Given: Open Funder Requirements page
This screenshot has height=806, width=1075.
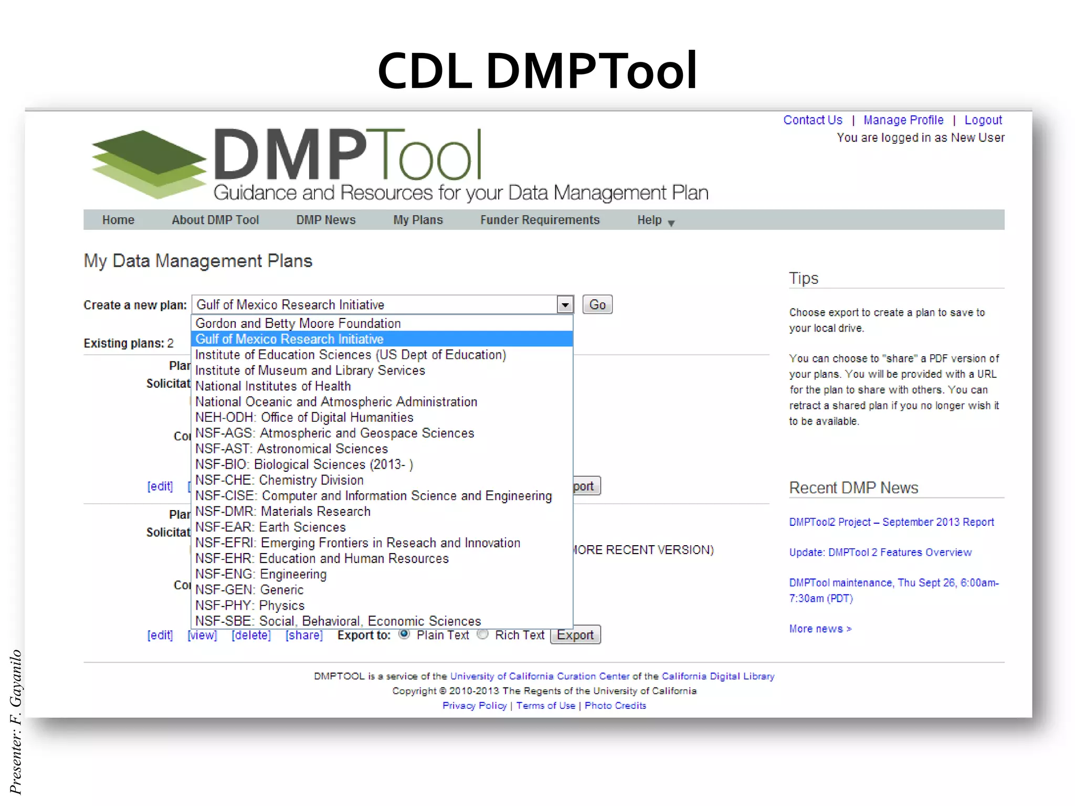Looking at the screenshot, I should coord(540,220).
